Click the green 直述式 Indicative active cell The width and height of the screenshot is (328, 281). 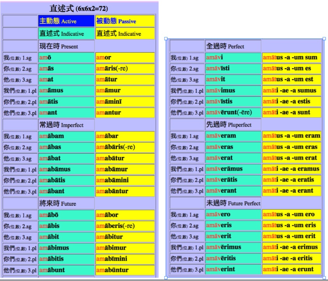[66, 33]
